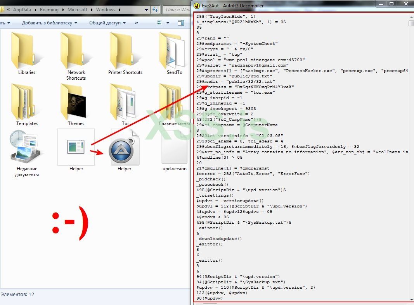Expand the arrow after Microsoft breadcrumb

(92, 10)
